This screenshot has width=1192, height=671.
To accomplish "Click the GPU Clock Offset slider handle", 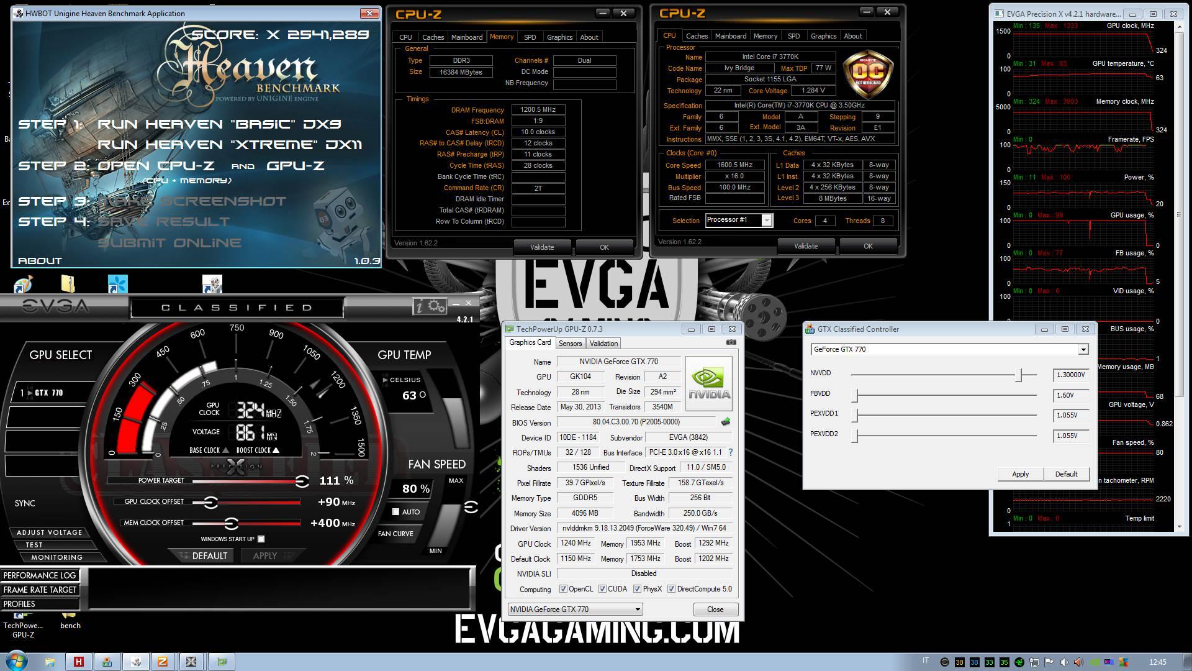I will point(210,502).
